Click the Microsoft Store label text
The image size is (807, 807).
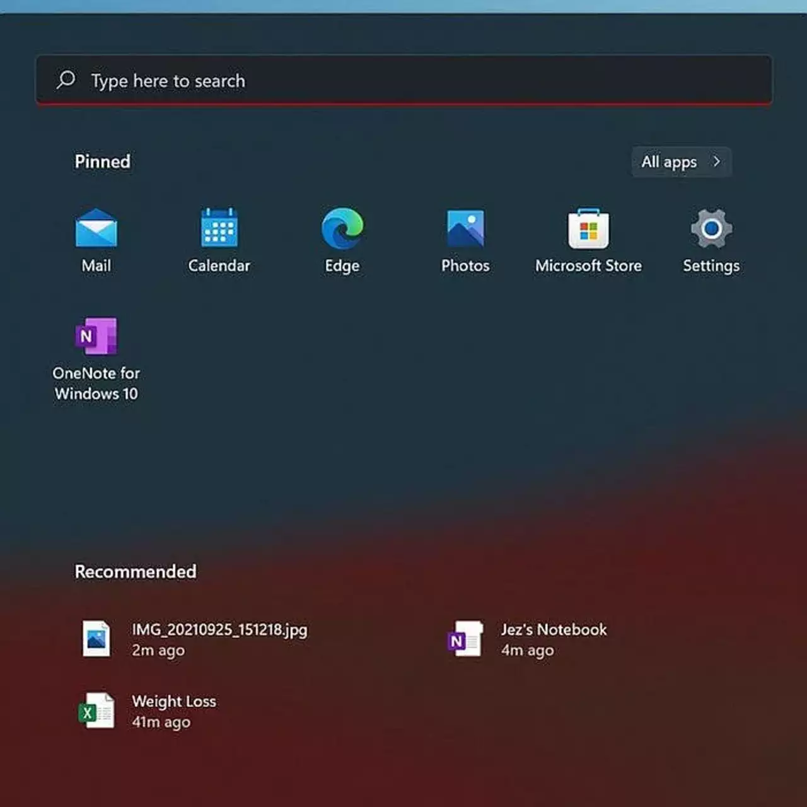[588, 265]
